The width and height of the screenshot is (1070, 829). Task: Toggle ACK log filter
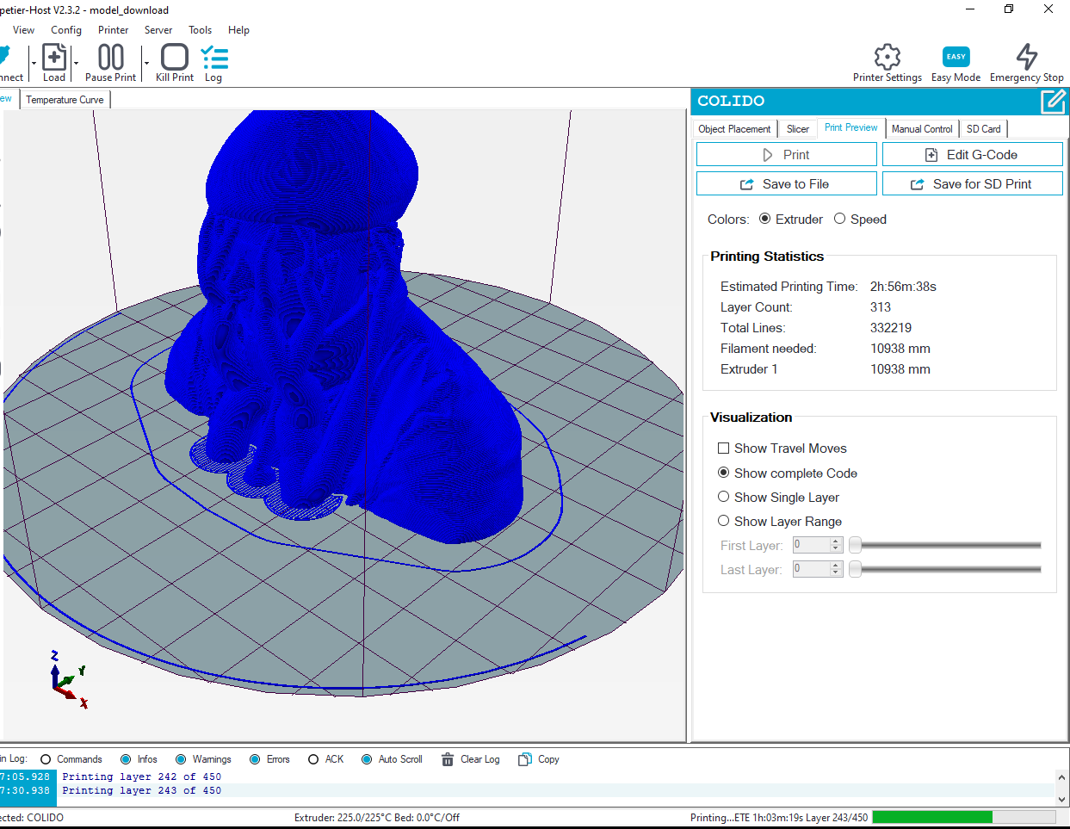pos(313,759)
